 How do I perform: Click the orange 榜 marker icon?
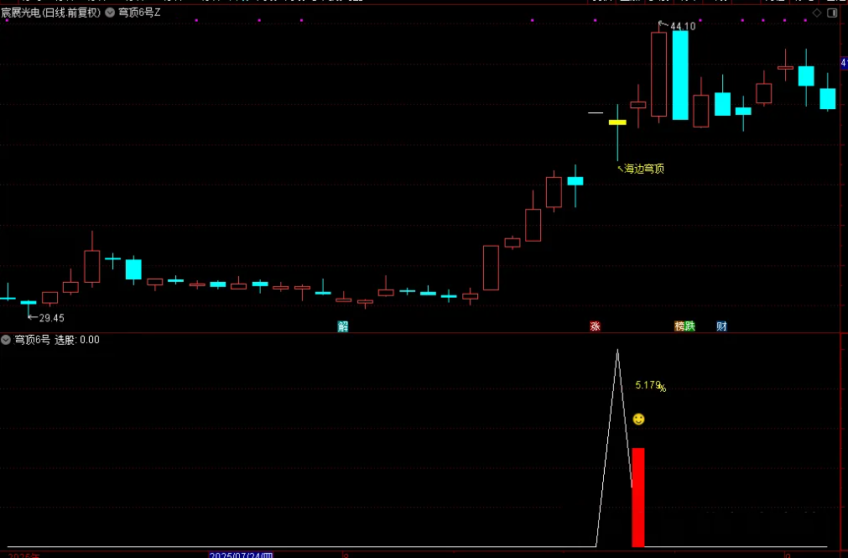pos(679,326)
